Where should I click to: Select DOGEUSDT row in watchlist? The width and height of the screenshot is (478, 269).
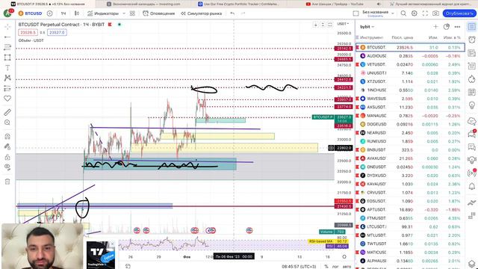tap(410, 124)
